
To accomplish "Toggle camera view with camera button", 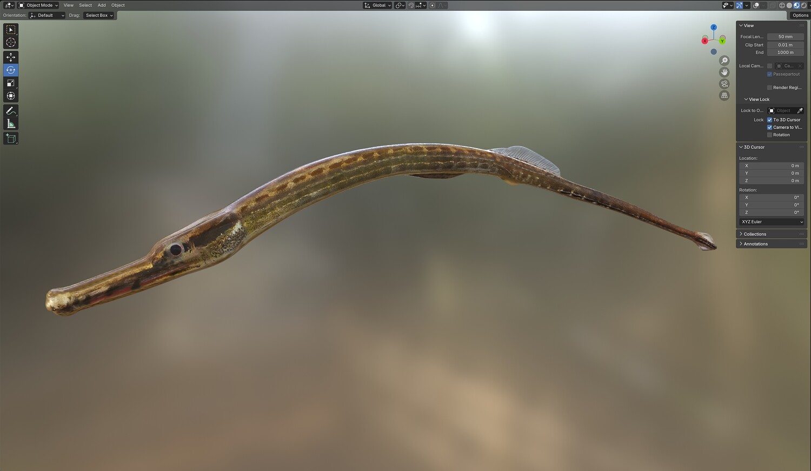I will click(x=724, y=84).
